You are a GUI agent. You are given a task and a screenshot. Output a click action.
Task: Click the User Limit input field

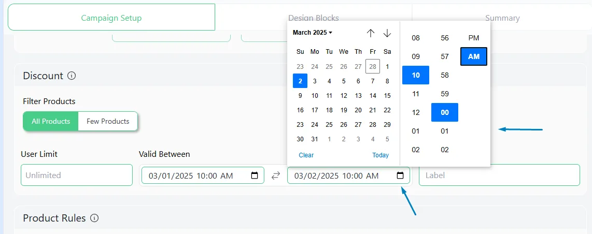tap(77, 175)
